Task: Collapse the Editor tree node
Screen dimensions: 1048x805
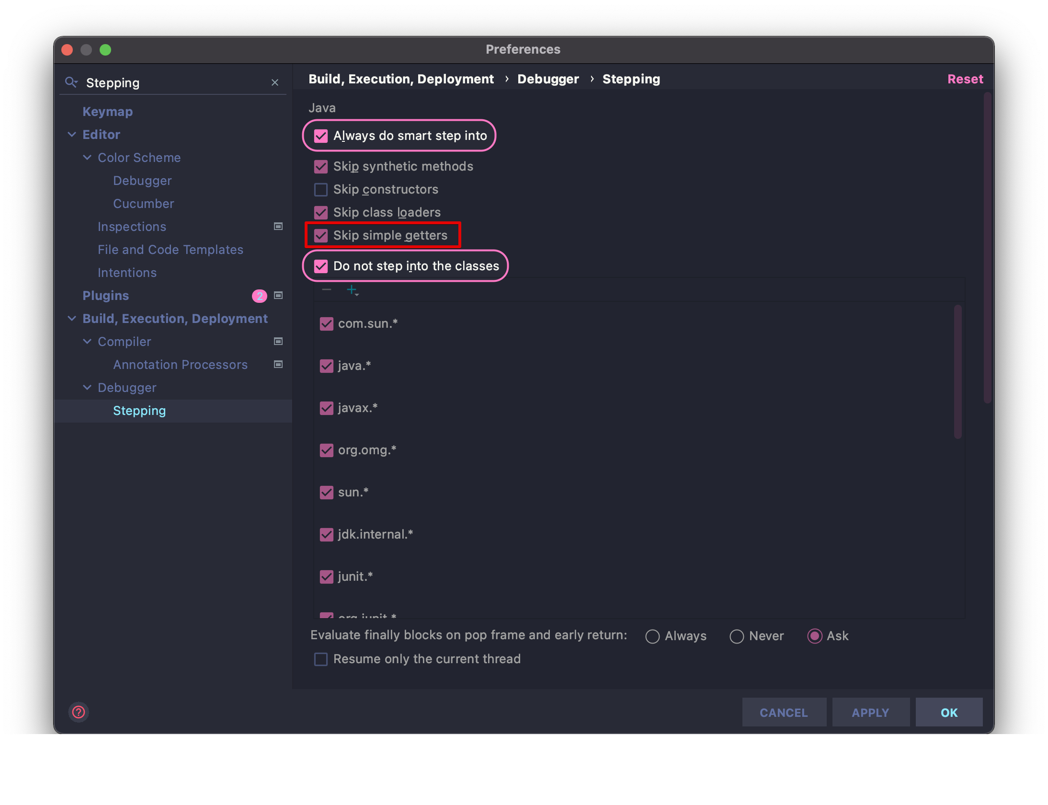Action: 72,135
